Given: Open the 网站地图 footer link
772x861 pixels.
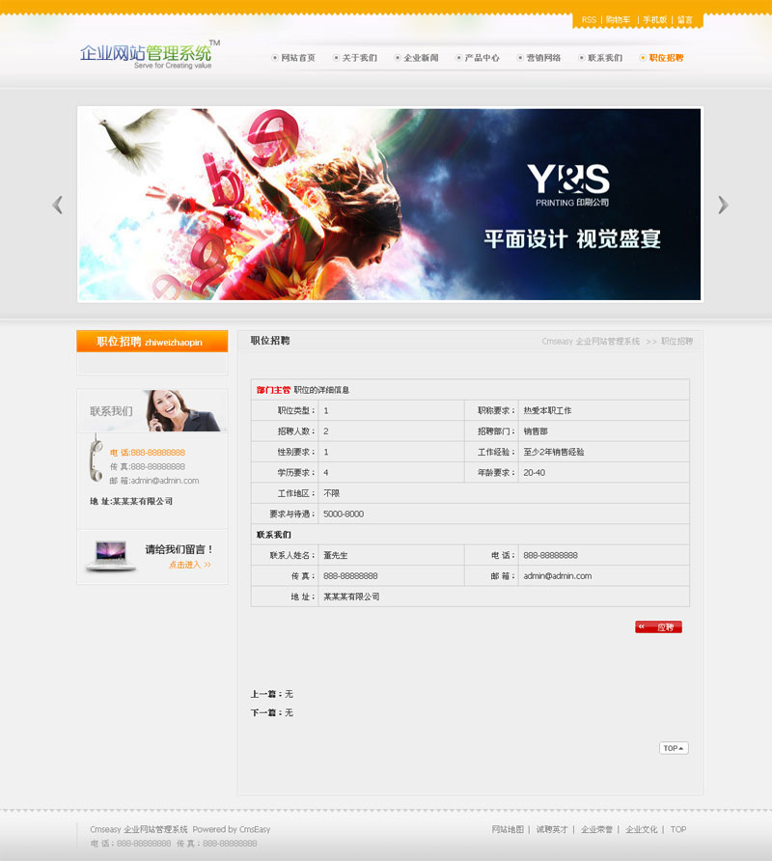Looking at the screenshot, I should pyautogui.click(x=508, y=829).
